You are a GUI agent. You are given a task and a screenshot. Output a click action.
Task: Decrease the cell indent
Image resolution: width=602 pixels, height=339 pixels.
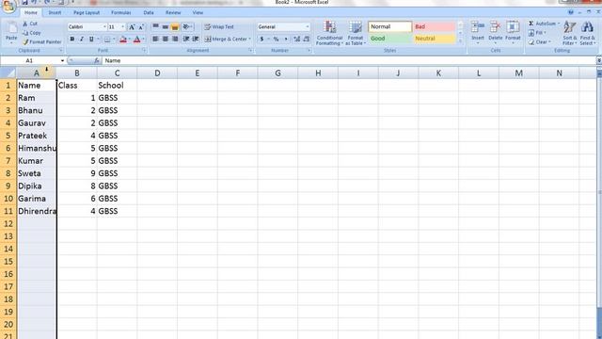tap(186, 40)
